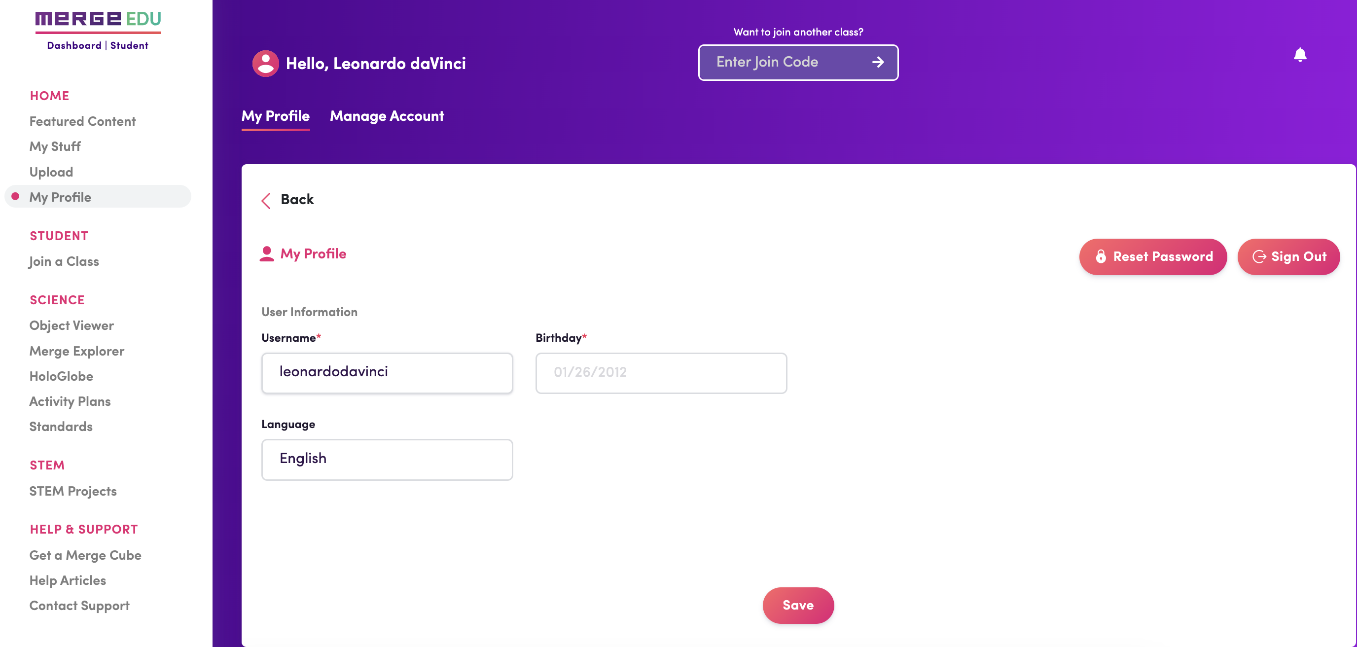Select the My Profile tab in header
Screen dimensions: 1357x647
pos(276,116)
